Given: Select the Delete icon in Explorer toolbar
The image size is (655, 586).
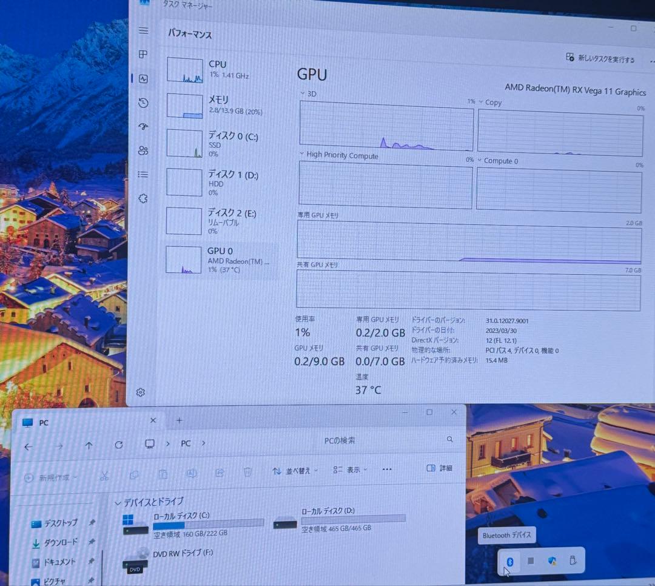Looking at the screenshot, I should (248, 472).
